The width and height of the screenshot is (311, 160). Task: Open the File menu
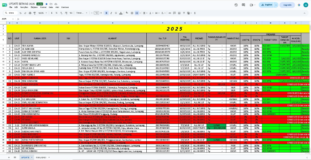coord(11,7)
